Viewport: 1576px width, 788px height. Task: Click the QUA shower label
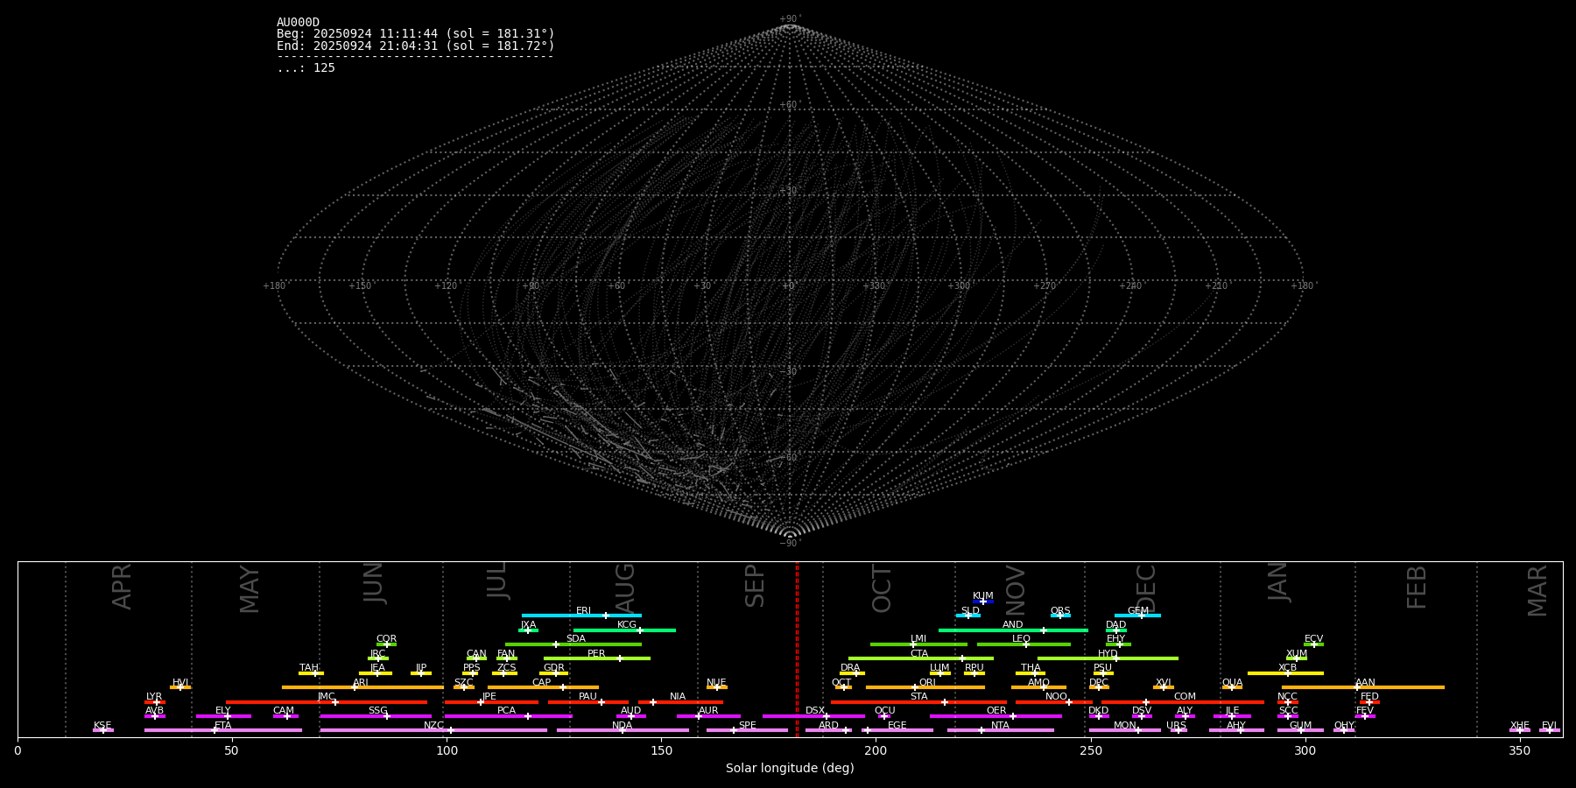(x=1233, y=683)
